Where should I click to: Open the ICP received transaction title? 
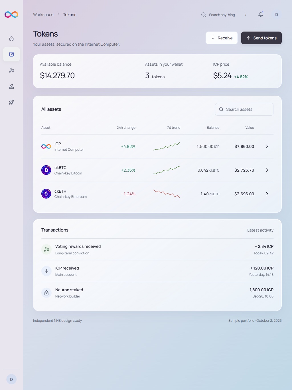pos(67,268)
